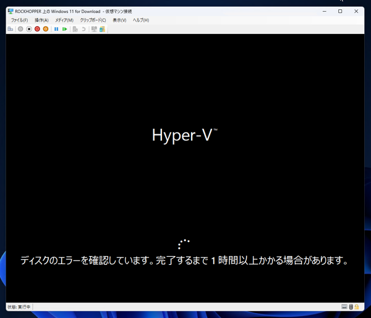Screen dimensions: 371x318
Task: Click the keyboard status icon in status bar
Action: click(344, 307)
